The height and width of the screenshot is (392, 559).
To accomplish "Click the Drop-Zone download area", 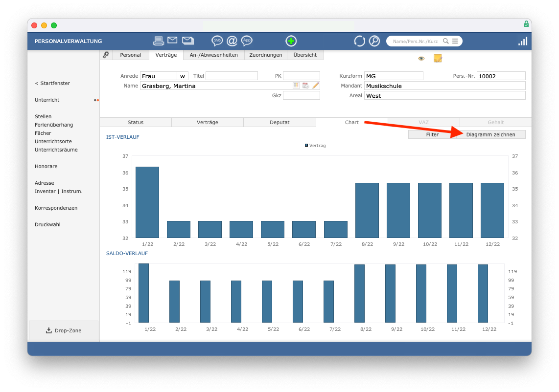I will point(64,330).
